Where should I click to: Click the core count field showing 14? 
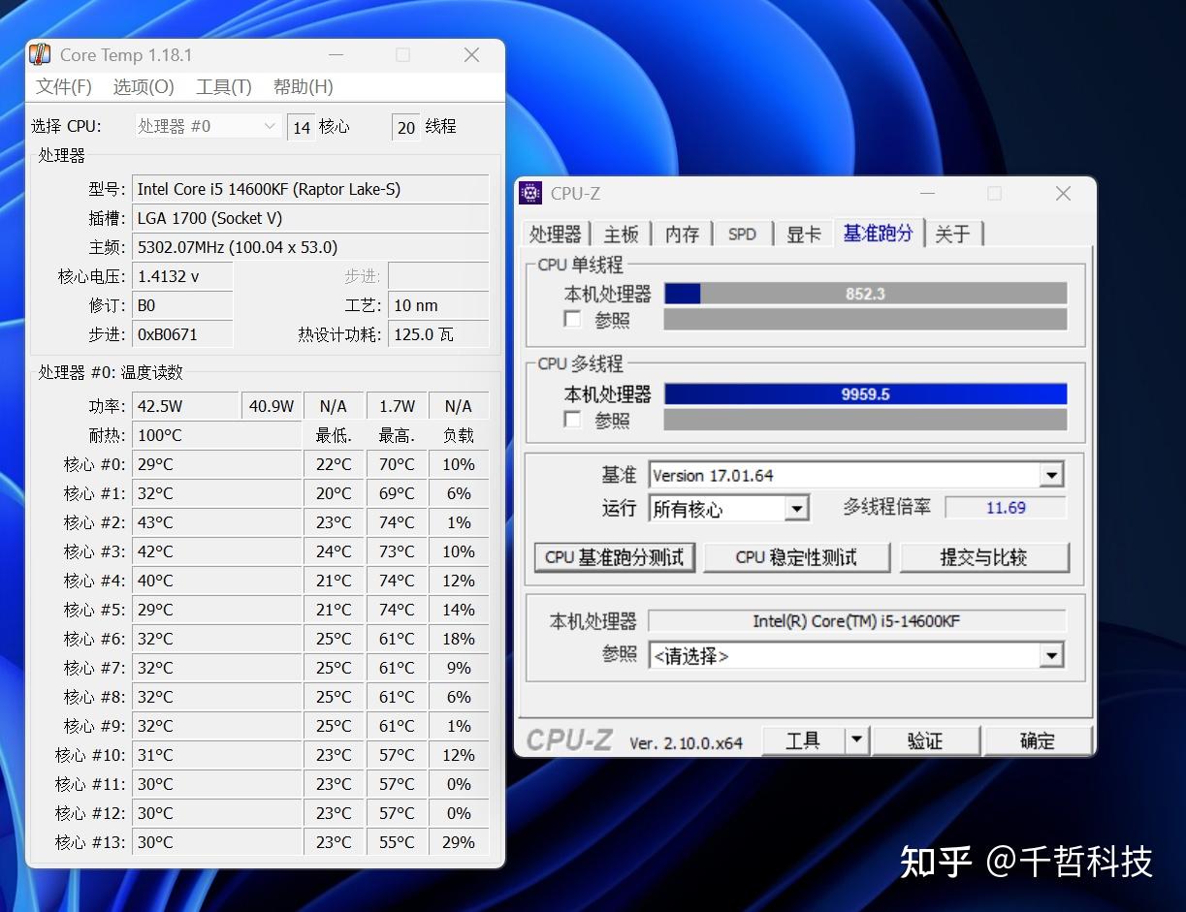pyautogui.click(x=302, y=127)
